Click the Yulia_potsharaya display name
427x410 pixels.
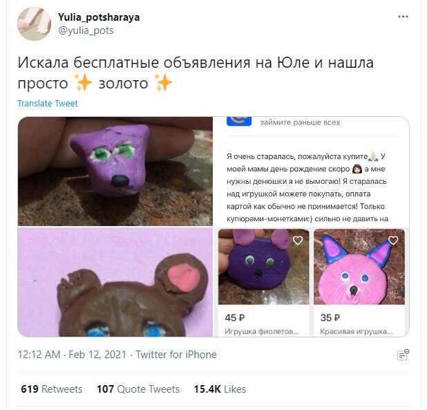pos(99,17)
